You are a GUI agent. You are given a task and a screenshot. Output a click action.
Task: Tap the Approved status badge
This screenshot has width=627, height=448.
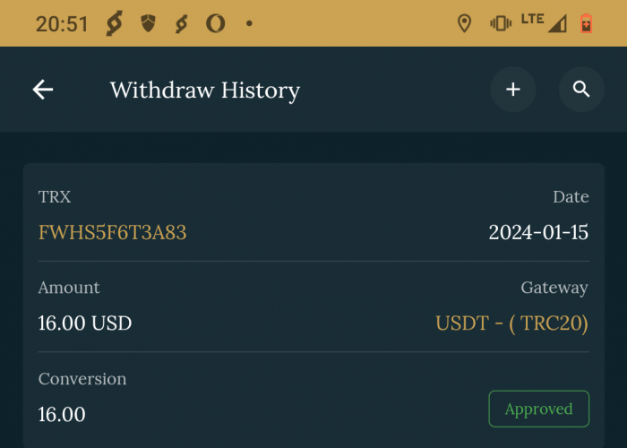pos(538,409)
